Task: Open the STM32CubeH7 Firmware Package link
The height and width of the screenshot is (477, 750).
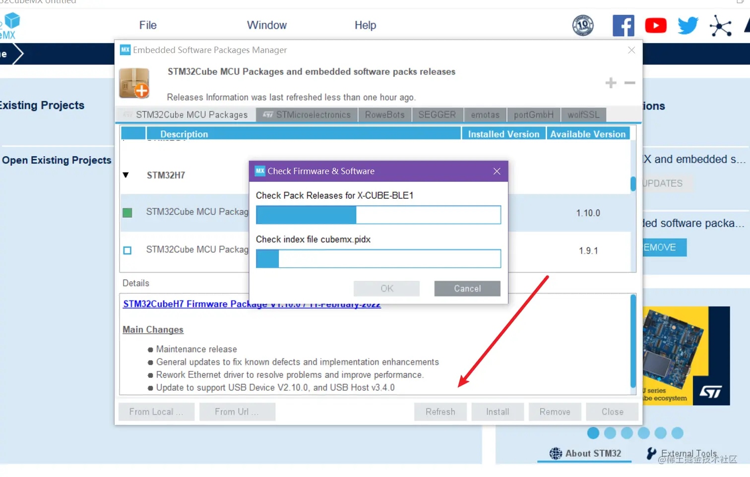Action: point(252,304)
